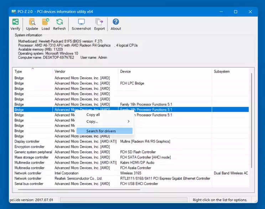Open the Copy... submenu entry
The height and width of the screenshot is (209, 265).
point(104,121)
